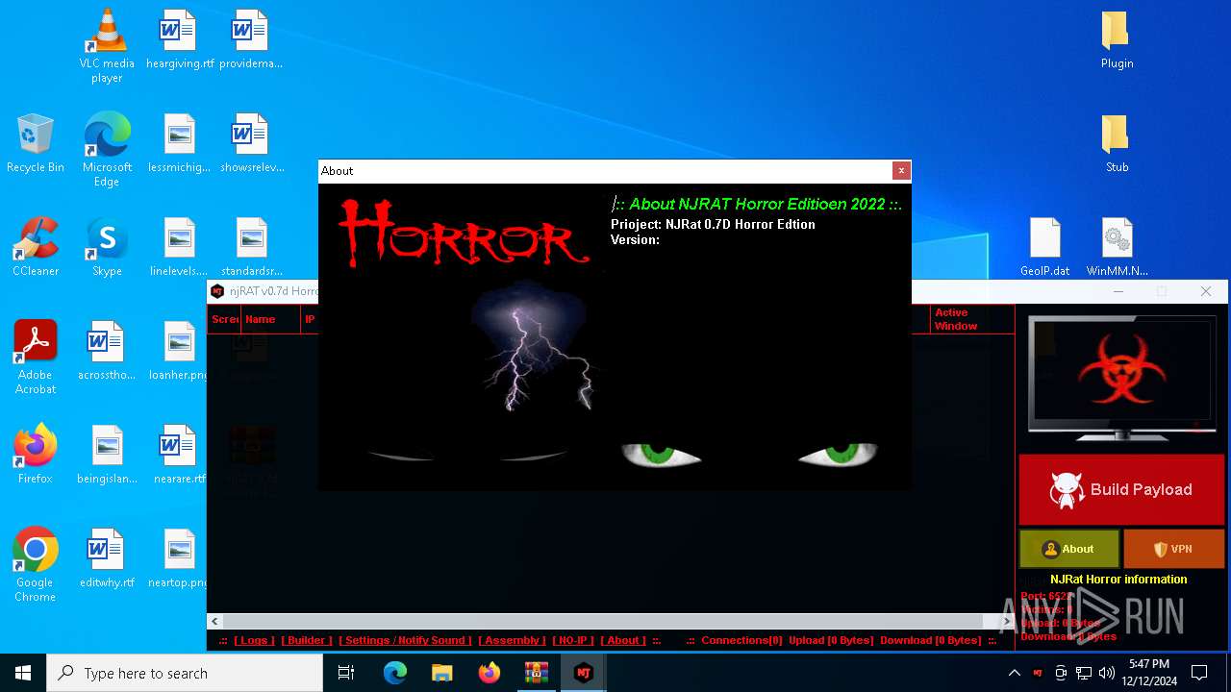The height and width of the screenshot is (692, 1231).
Task: Open Assembly in njRAT bottom menu
Action: point(512,640)
